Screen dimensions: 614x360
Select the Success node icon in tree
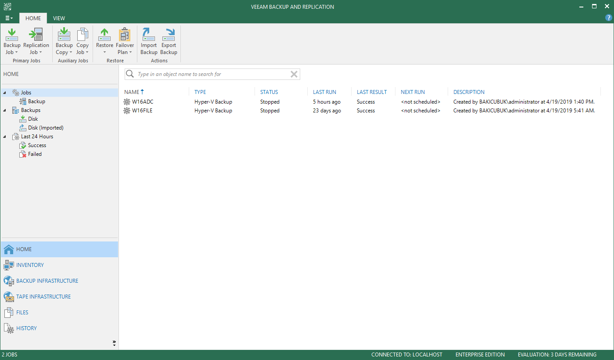(x=23, y=145)
